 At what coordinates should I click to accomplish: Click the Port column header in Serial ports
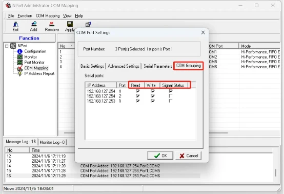pos(122,85)
